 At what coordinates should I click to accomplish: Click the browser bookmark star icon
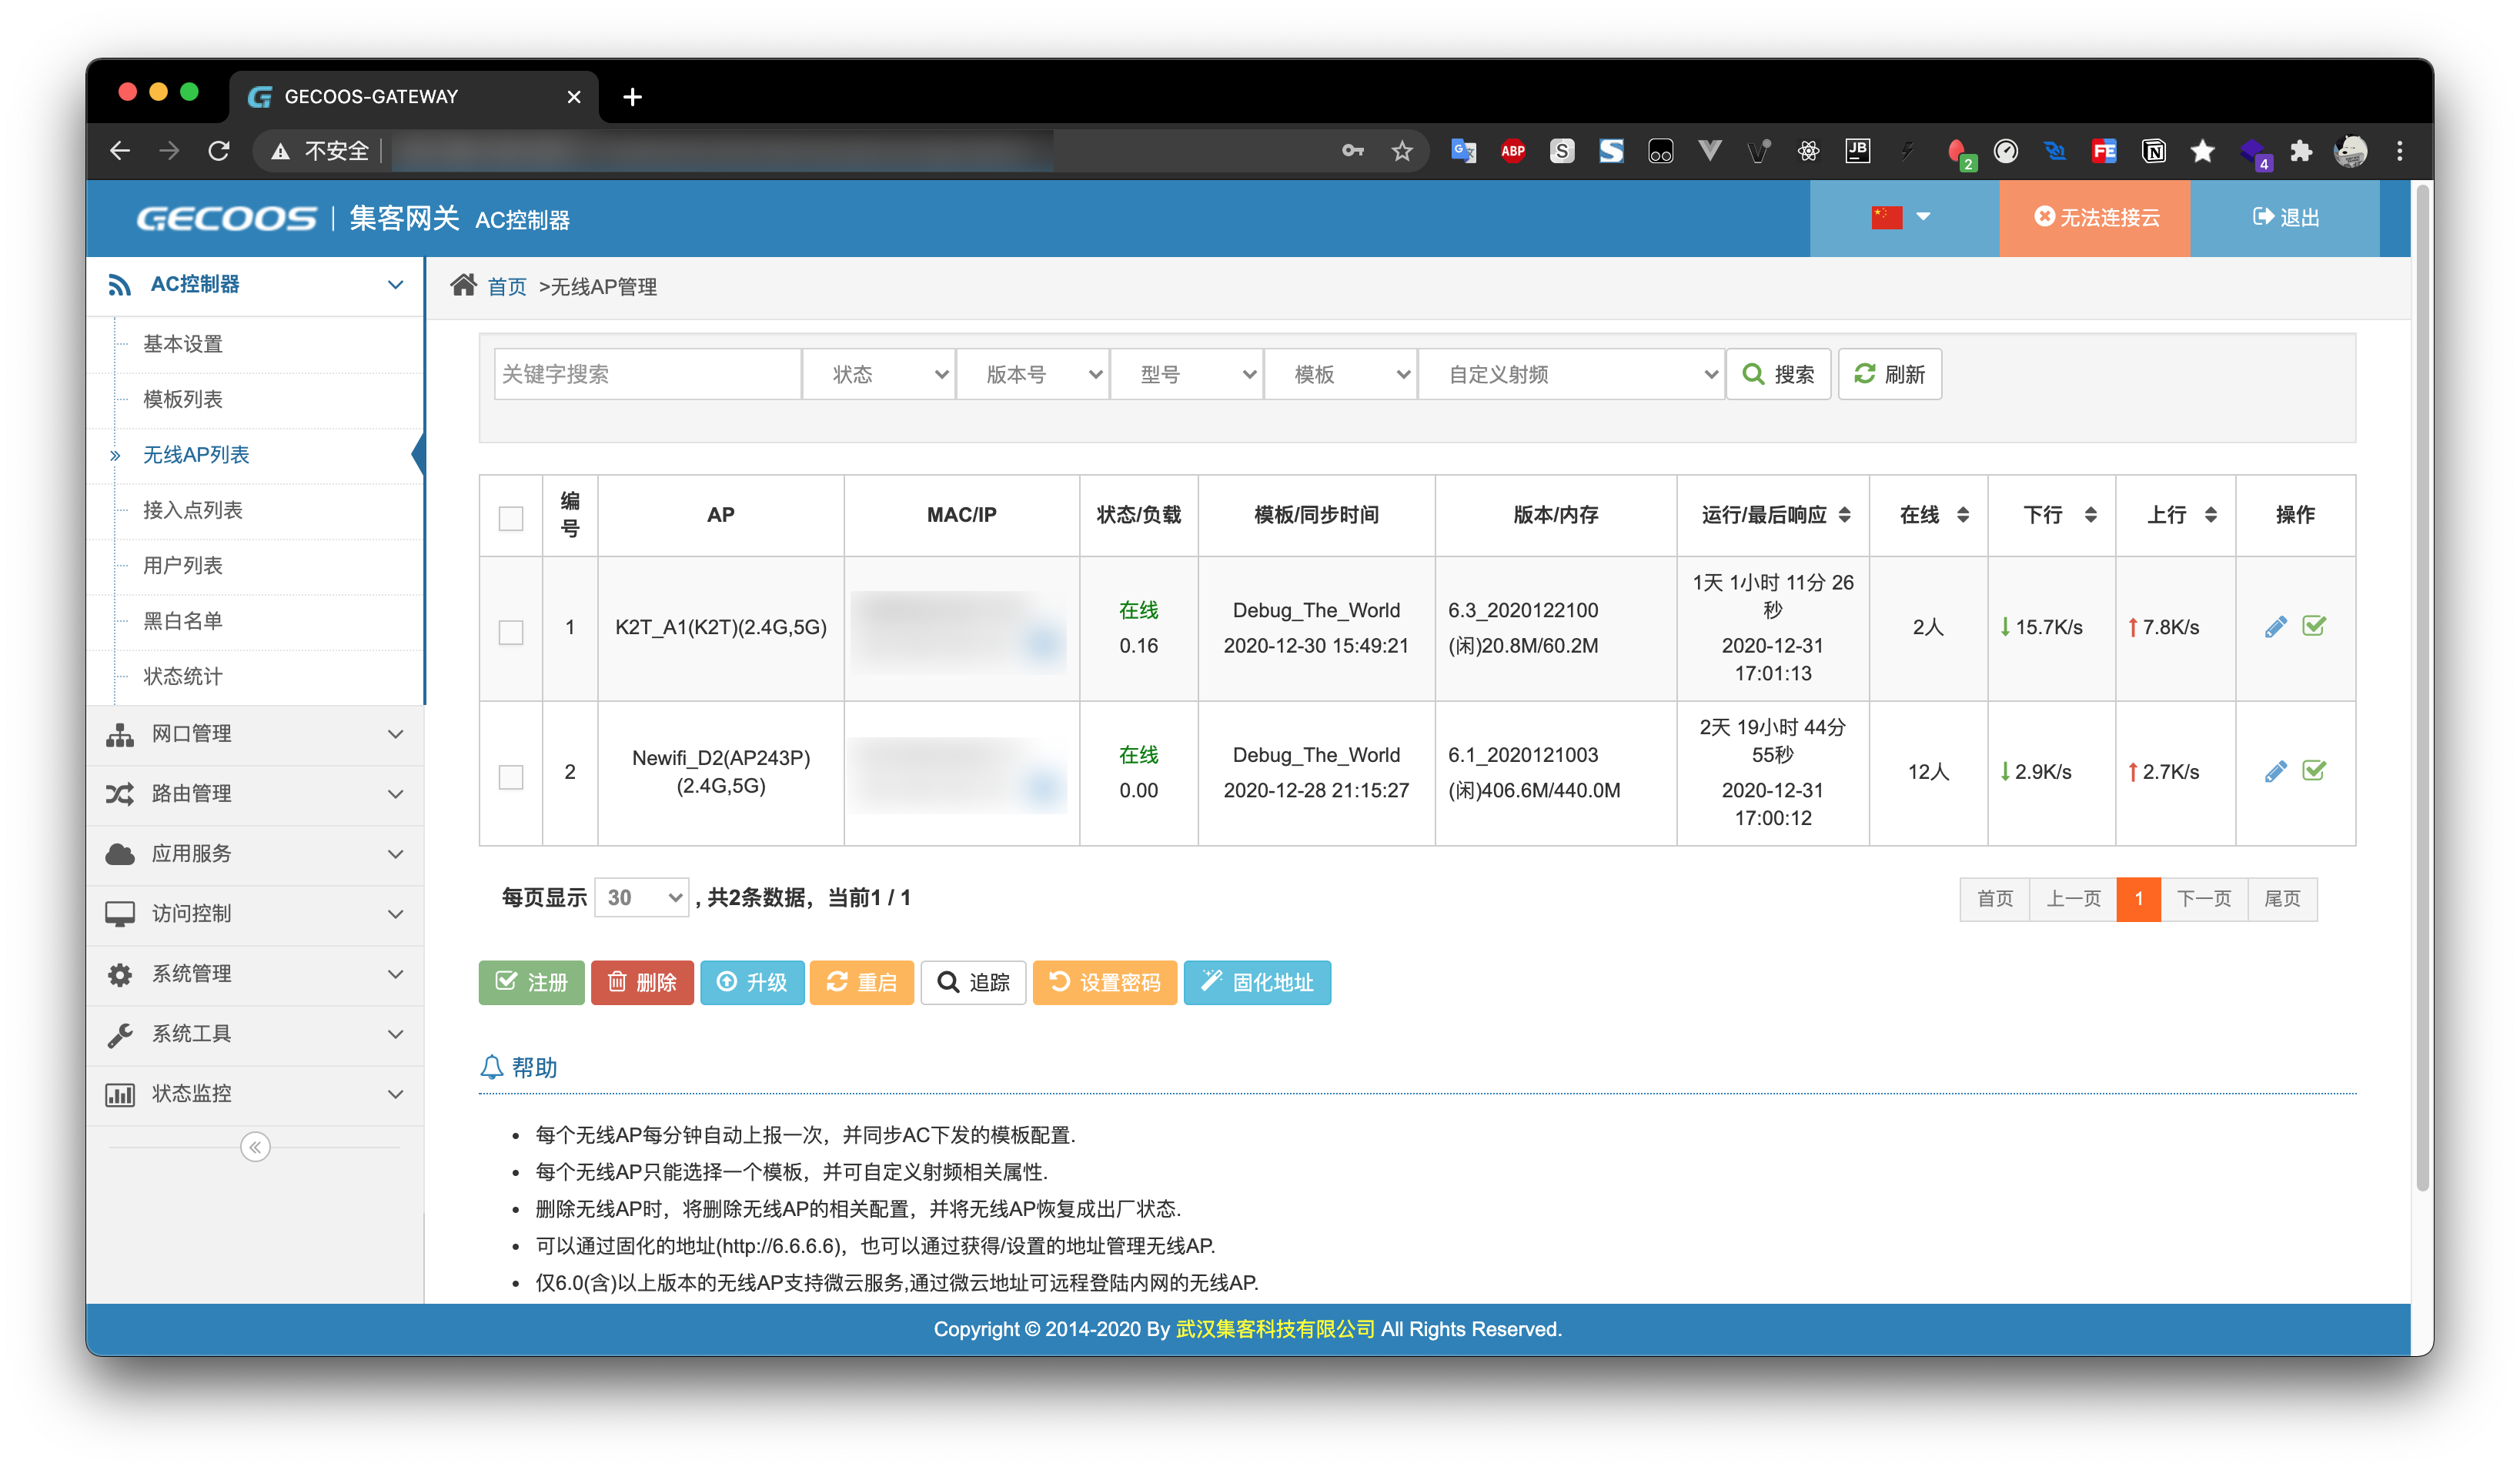coord(1402,151)
